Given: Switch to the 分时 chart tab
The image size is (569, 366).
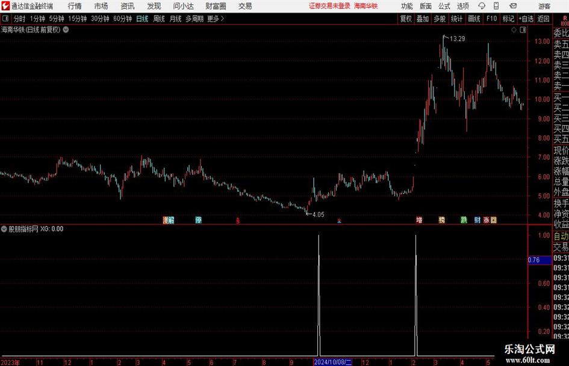Looking at the screenshot, I should (x=19, y=19).
